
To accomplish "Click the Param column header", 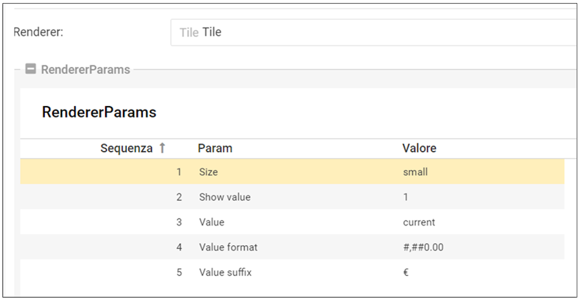I will [x=215, y=148].
